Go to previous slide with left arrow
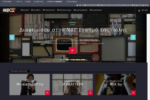This screenshot has width=150, height=100. click(x=12, y=37)
